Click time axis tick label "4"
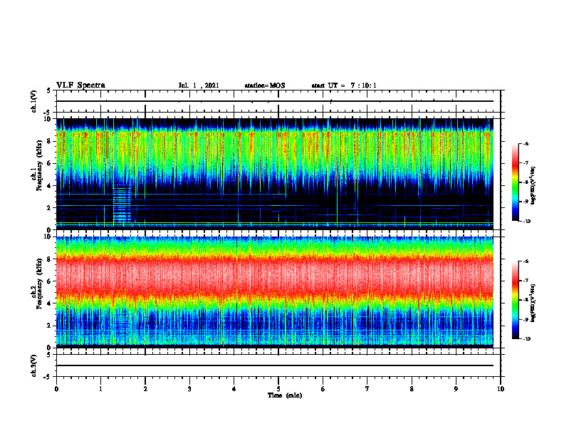This screenshot has height=436, width=564. 234,389
